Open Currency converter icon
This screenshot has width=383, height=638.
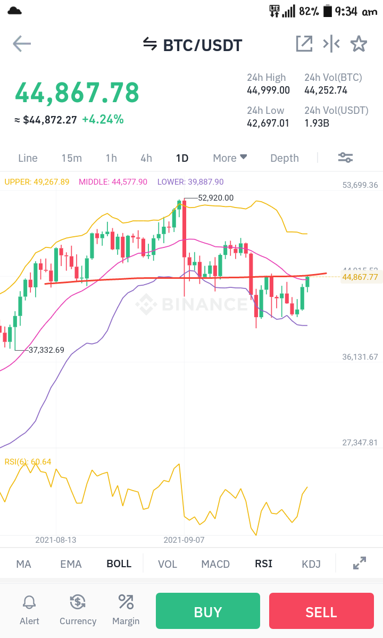pyautogui.click(x=78, y=602)
